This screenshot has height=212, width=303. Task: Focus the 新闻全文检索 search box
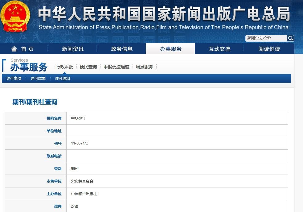266,38
